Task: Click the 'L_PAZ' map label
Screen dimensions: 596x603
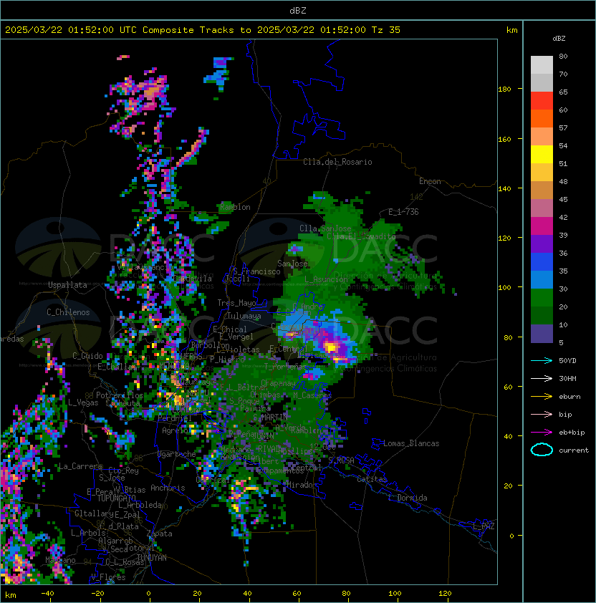Action: coord(484,526)
